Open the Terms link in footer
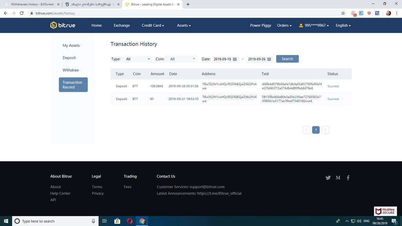 coord(97,187)
